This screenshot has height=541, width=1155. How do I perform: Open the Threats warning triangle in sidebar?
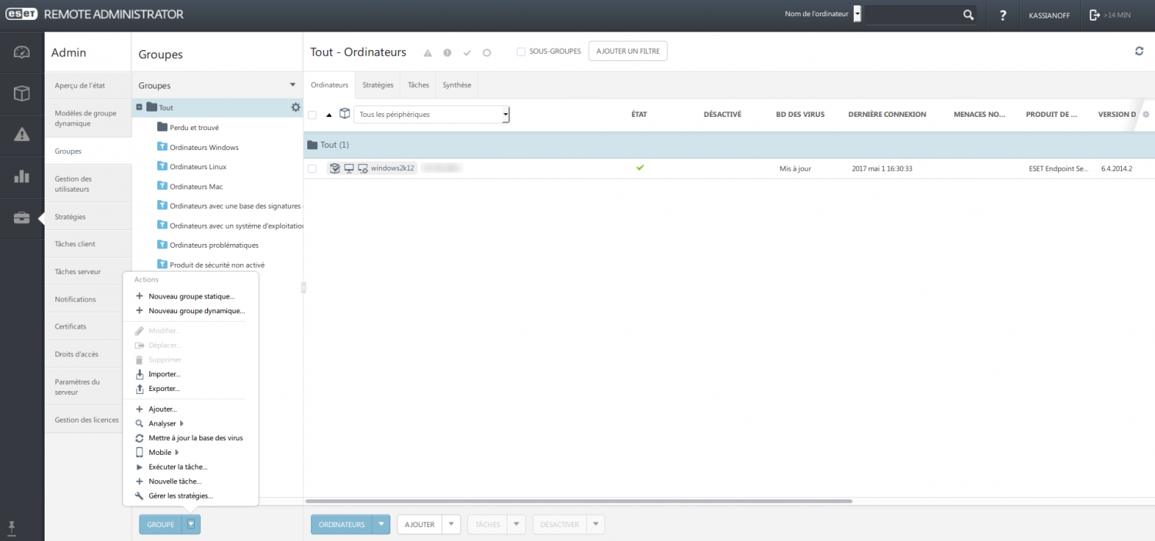[22, 135]
